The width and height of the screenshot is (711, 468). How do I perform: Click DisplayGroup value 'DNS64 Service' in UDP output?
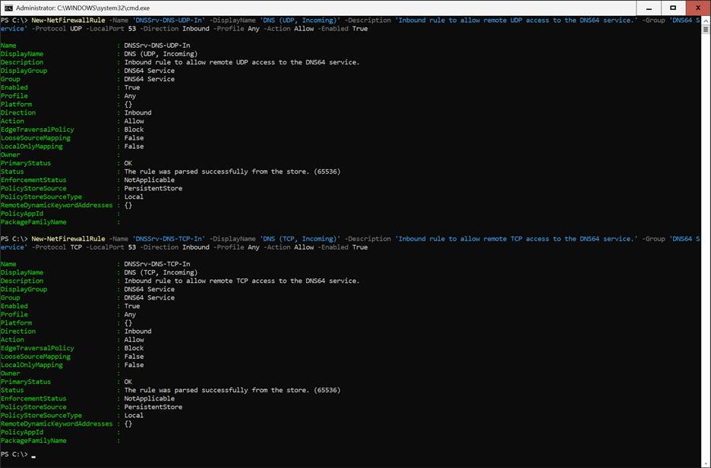[x=149, y=71]
